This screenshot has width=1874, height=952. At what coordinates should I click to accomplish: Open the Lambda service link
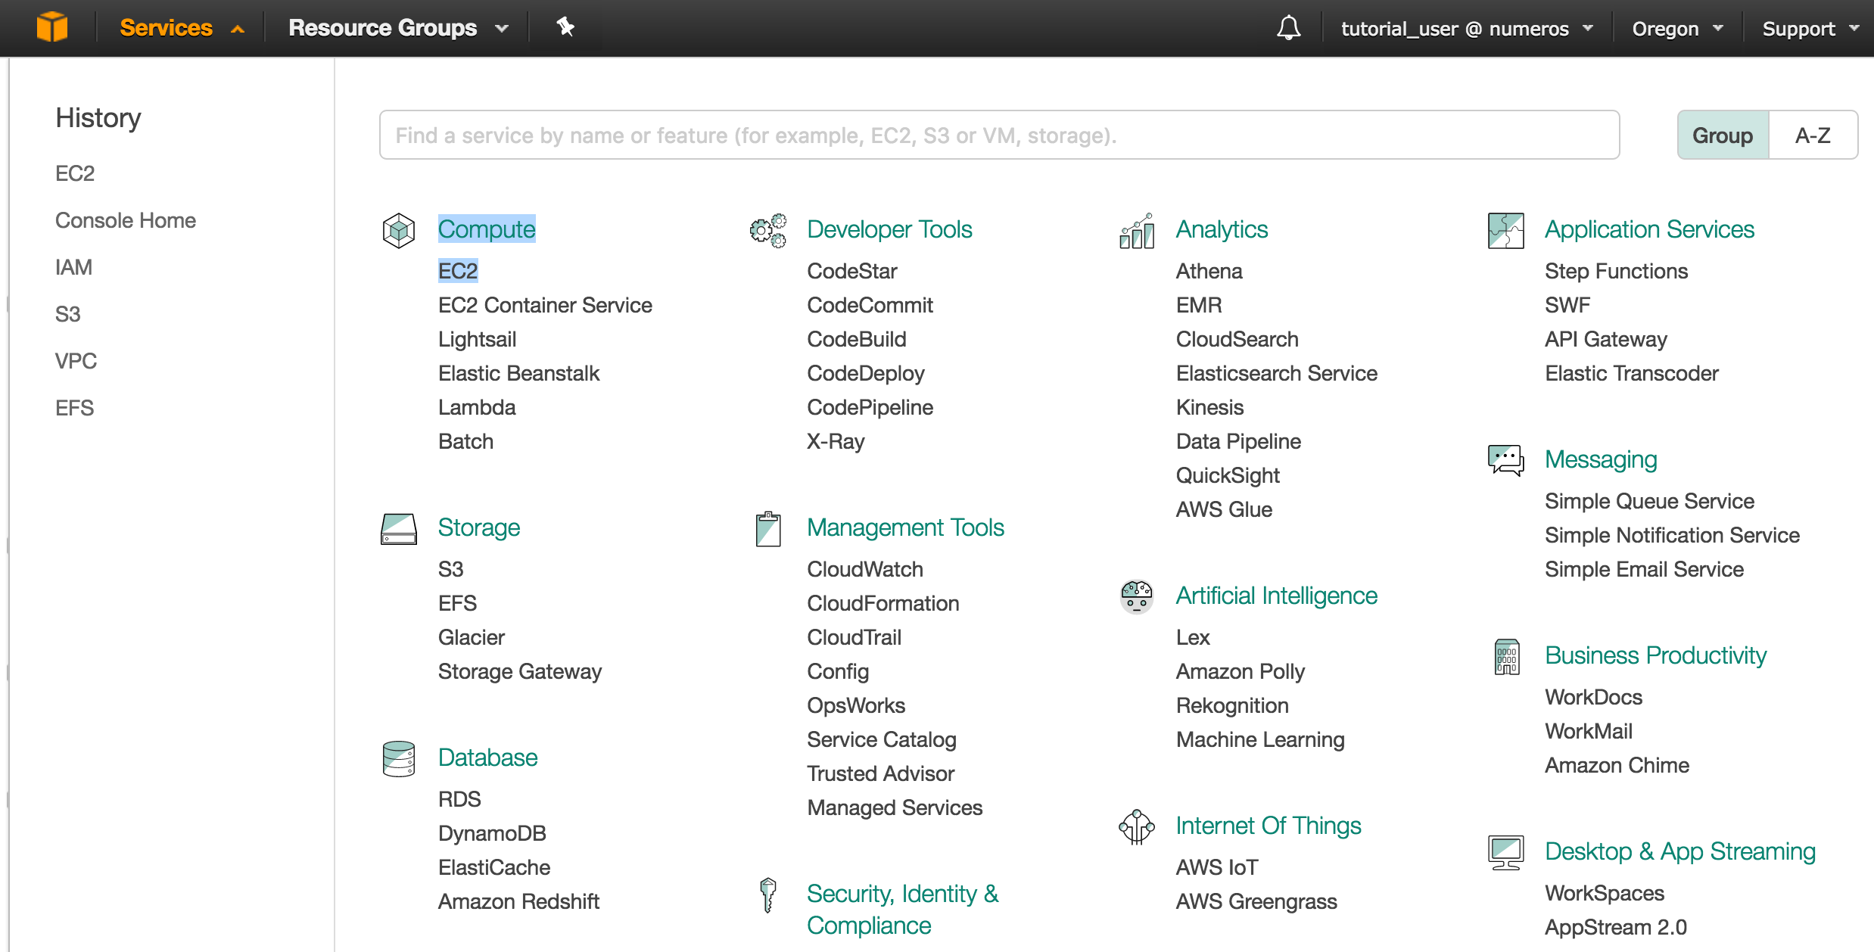[x=477, y=407]
